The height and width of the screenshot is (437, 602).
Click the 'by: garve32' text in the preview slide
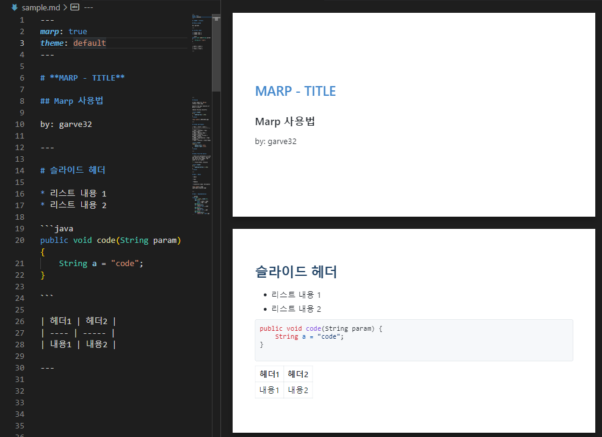click(x=275, y=142)
